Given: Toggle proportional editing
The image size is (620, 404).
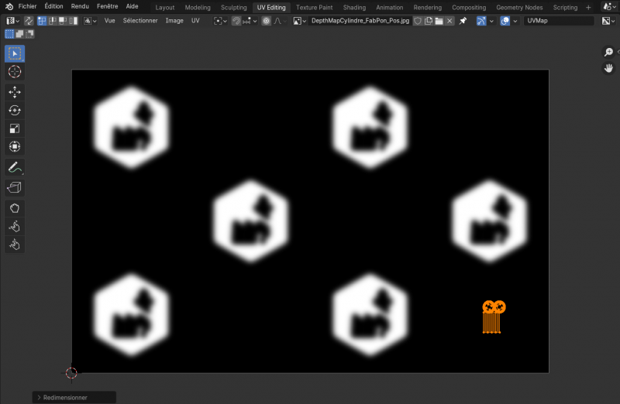Looking at the screenshot, I should click(267, 21).
